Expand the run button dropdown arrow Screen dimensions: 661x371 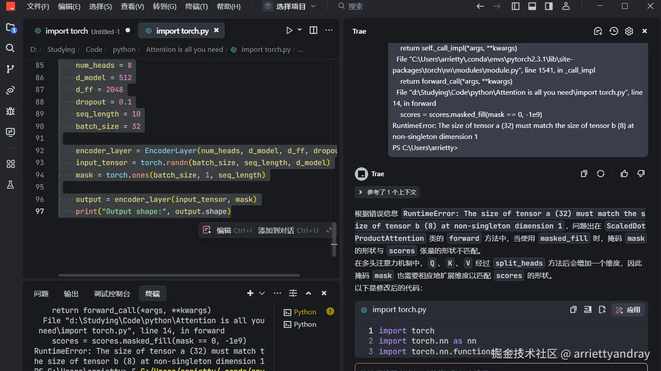click(300, 30)
